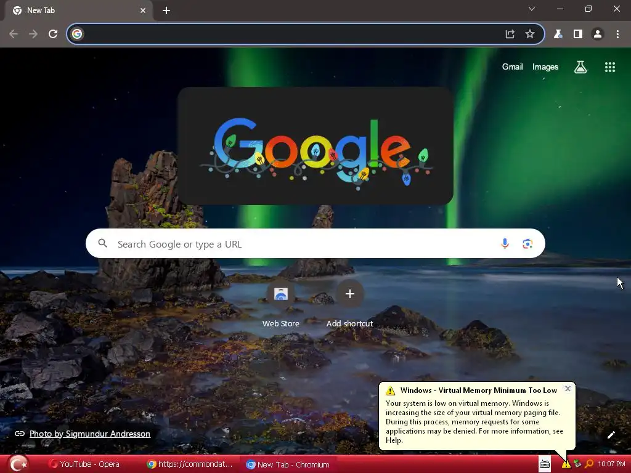Click the Search Google or type a URL box
This screenshot has width=631, height=473.
(x=315, y=244)
